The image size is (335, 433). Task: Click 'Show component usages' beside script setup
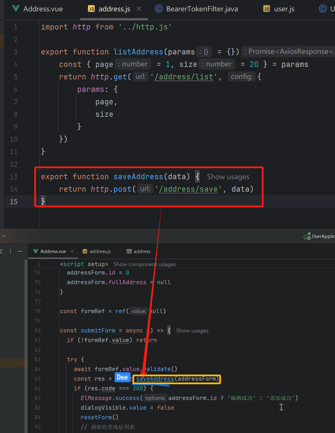pos(145,264)
